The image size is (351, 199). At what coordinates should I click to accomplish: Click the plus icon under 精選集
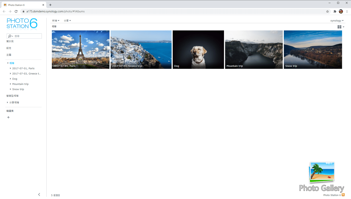coord(8,117)
